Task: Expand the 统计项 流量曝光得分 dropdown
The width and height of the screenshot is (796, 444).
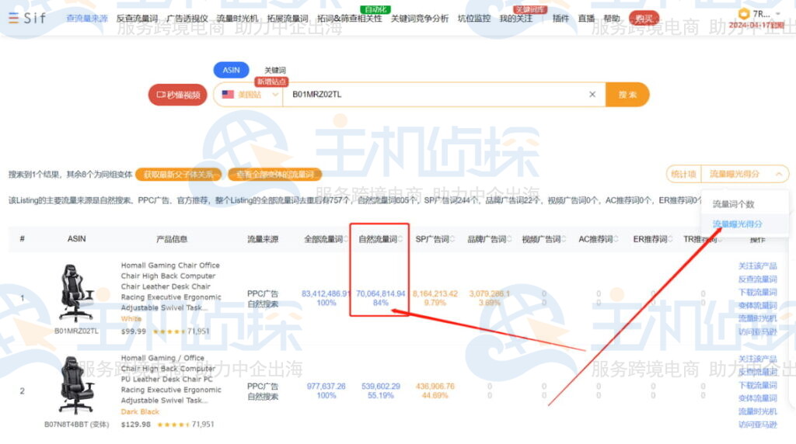Action: 745,175
